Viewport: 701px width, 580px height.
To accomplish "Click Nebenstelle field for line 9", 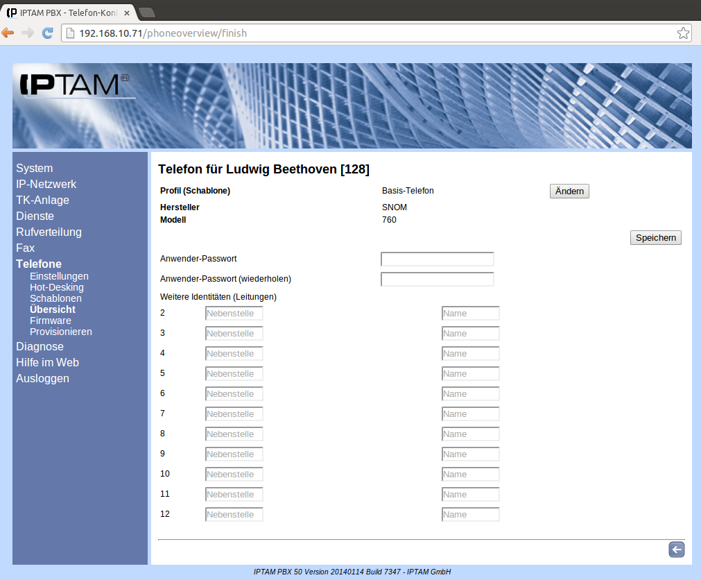I will pos(234,454).
